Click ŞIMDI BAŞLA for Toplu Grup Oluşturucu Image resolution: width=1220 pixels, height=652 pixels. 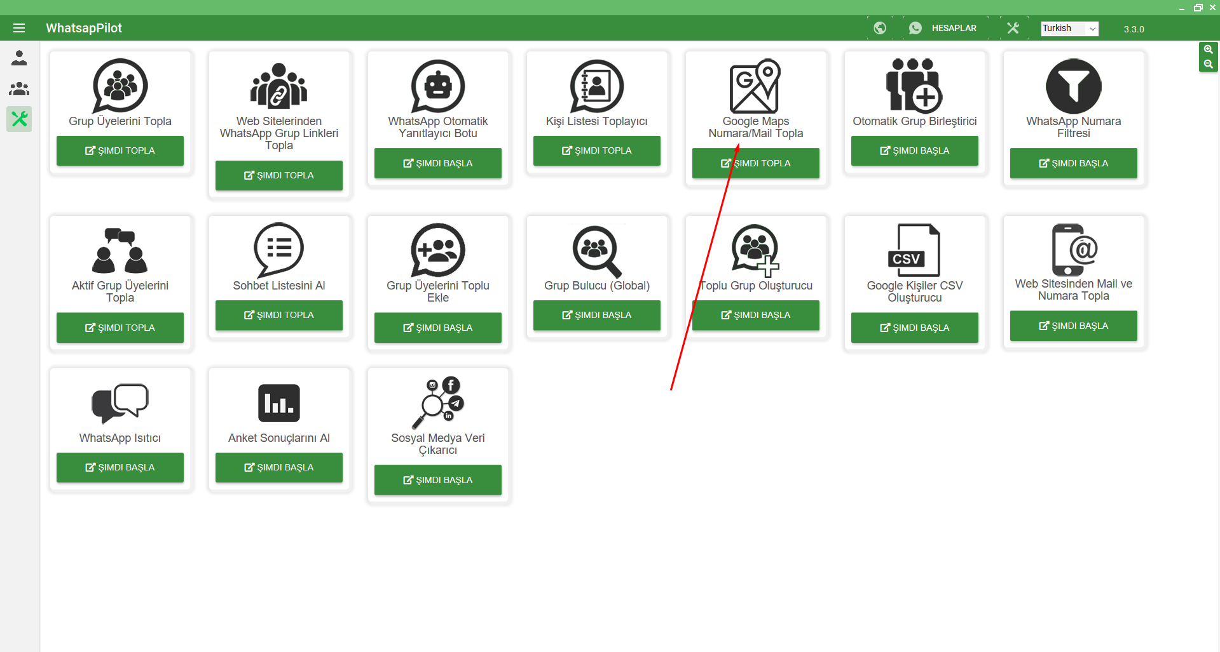(x=756, y=315)
